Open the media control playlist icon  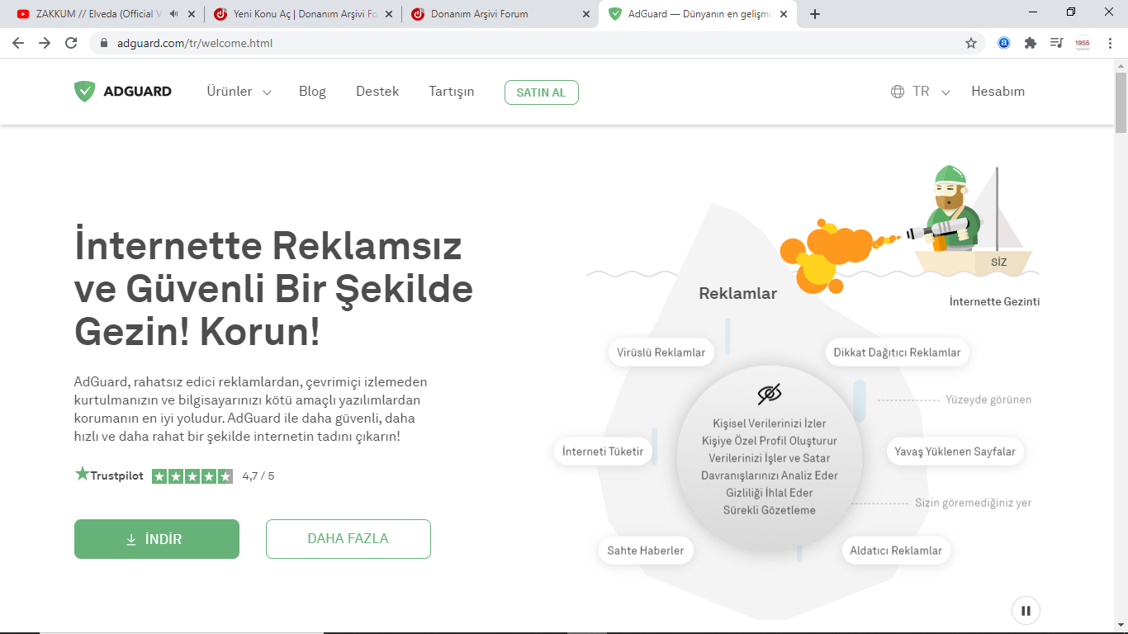click(x=1056, y=43)
